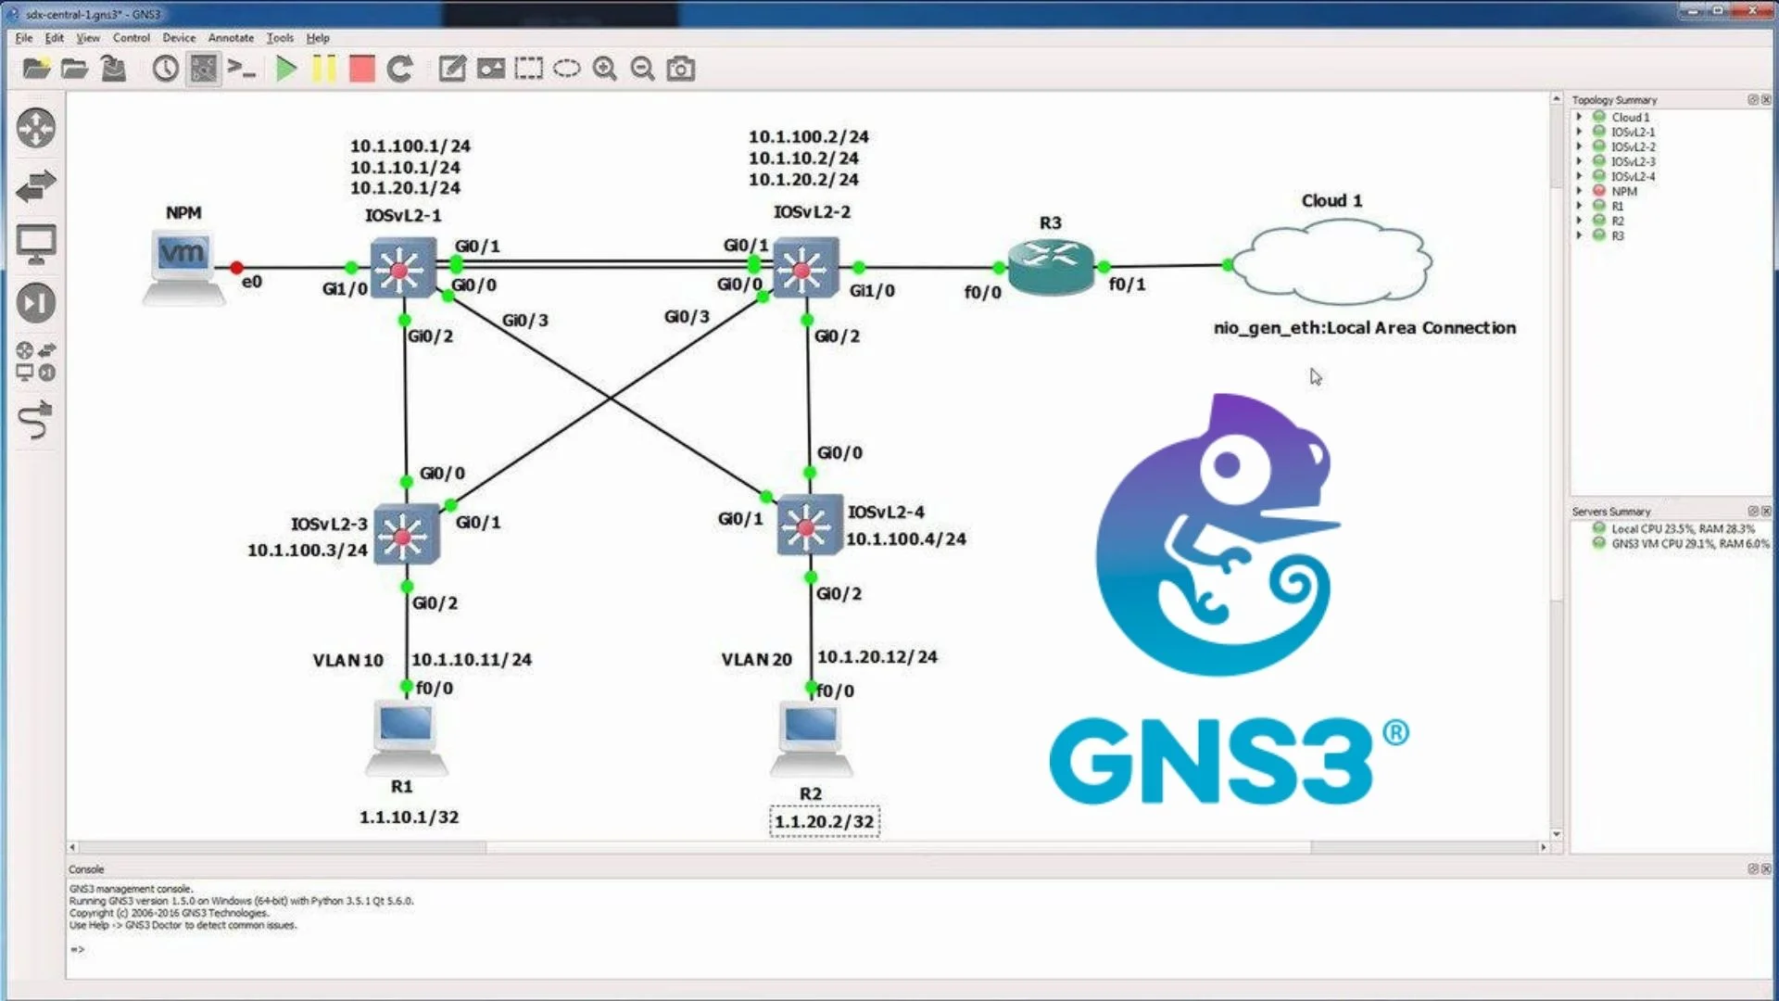Expand IOSvL2-4 in Topology Summary
The width and height of the screenshot is (1779, 1001).
[1580, 176]
